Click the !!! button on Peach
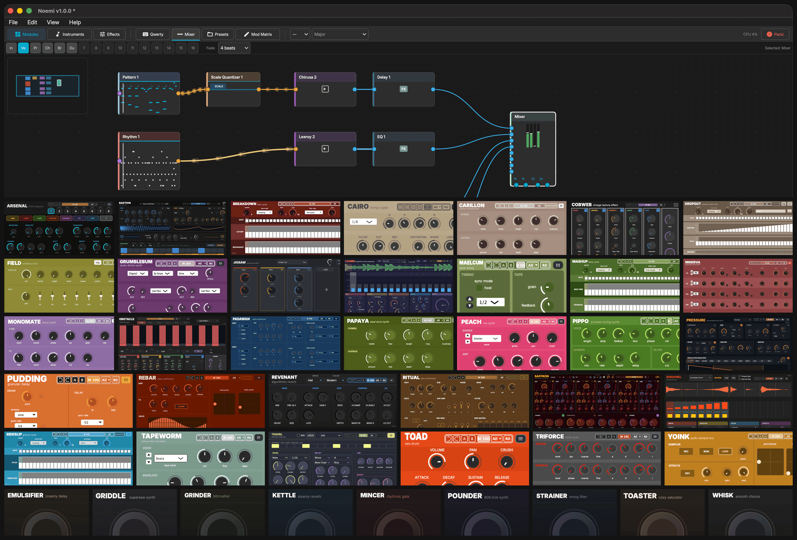The image size is (797, 540). pos(561,321)
